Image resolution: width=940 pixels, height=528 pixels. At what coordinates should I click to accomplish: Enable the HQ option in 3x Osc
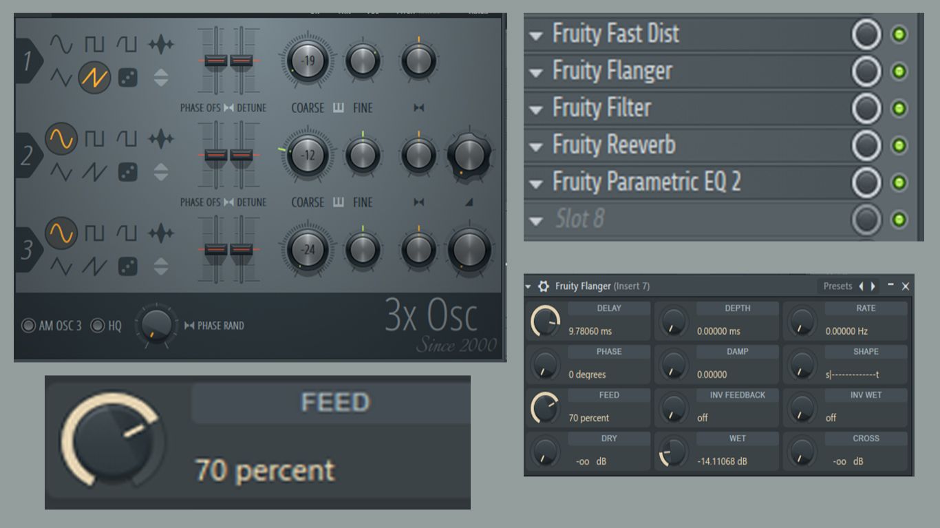[x=98, y=326]
